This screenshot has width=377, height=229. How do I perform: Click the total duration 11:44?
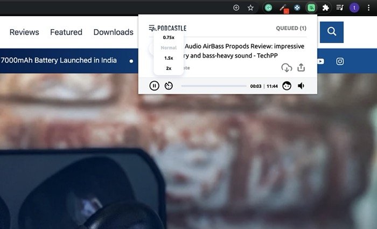pyautogui.click(x=272, y=86)
